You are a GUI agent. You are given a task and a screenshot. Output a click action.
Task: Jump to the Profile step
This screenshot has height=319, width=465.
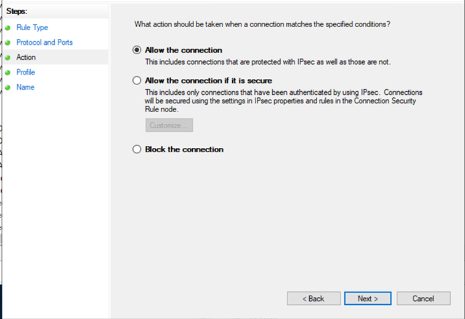click(26, 73)
